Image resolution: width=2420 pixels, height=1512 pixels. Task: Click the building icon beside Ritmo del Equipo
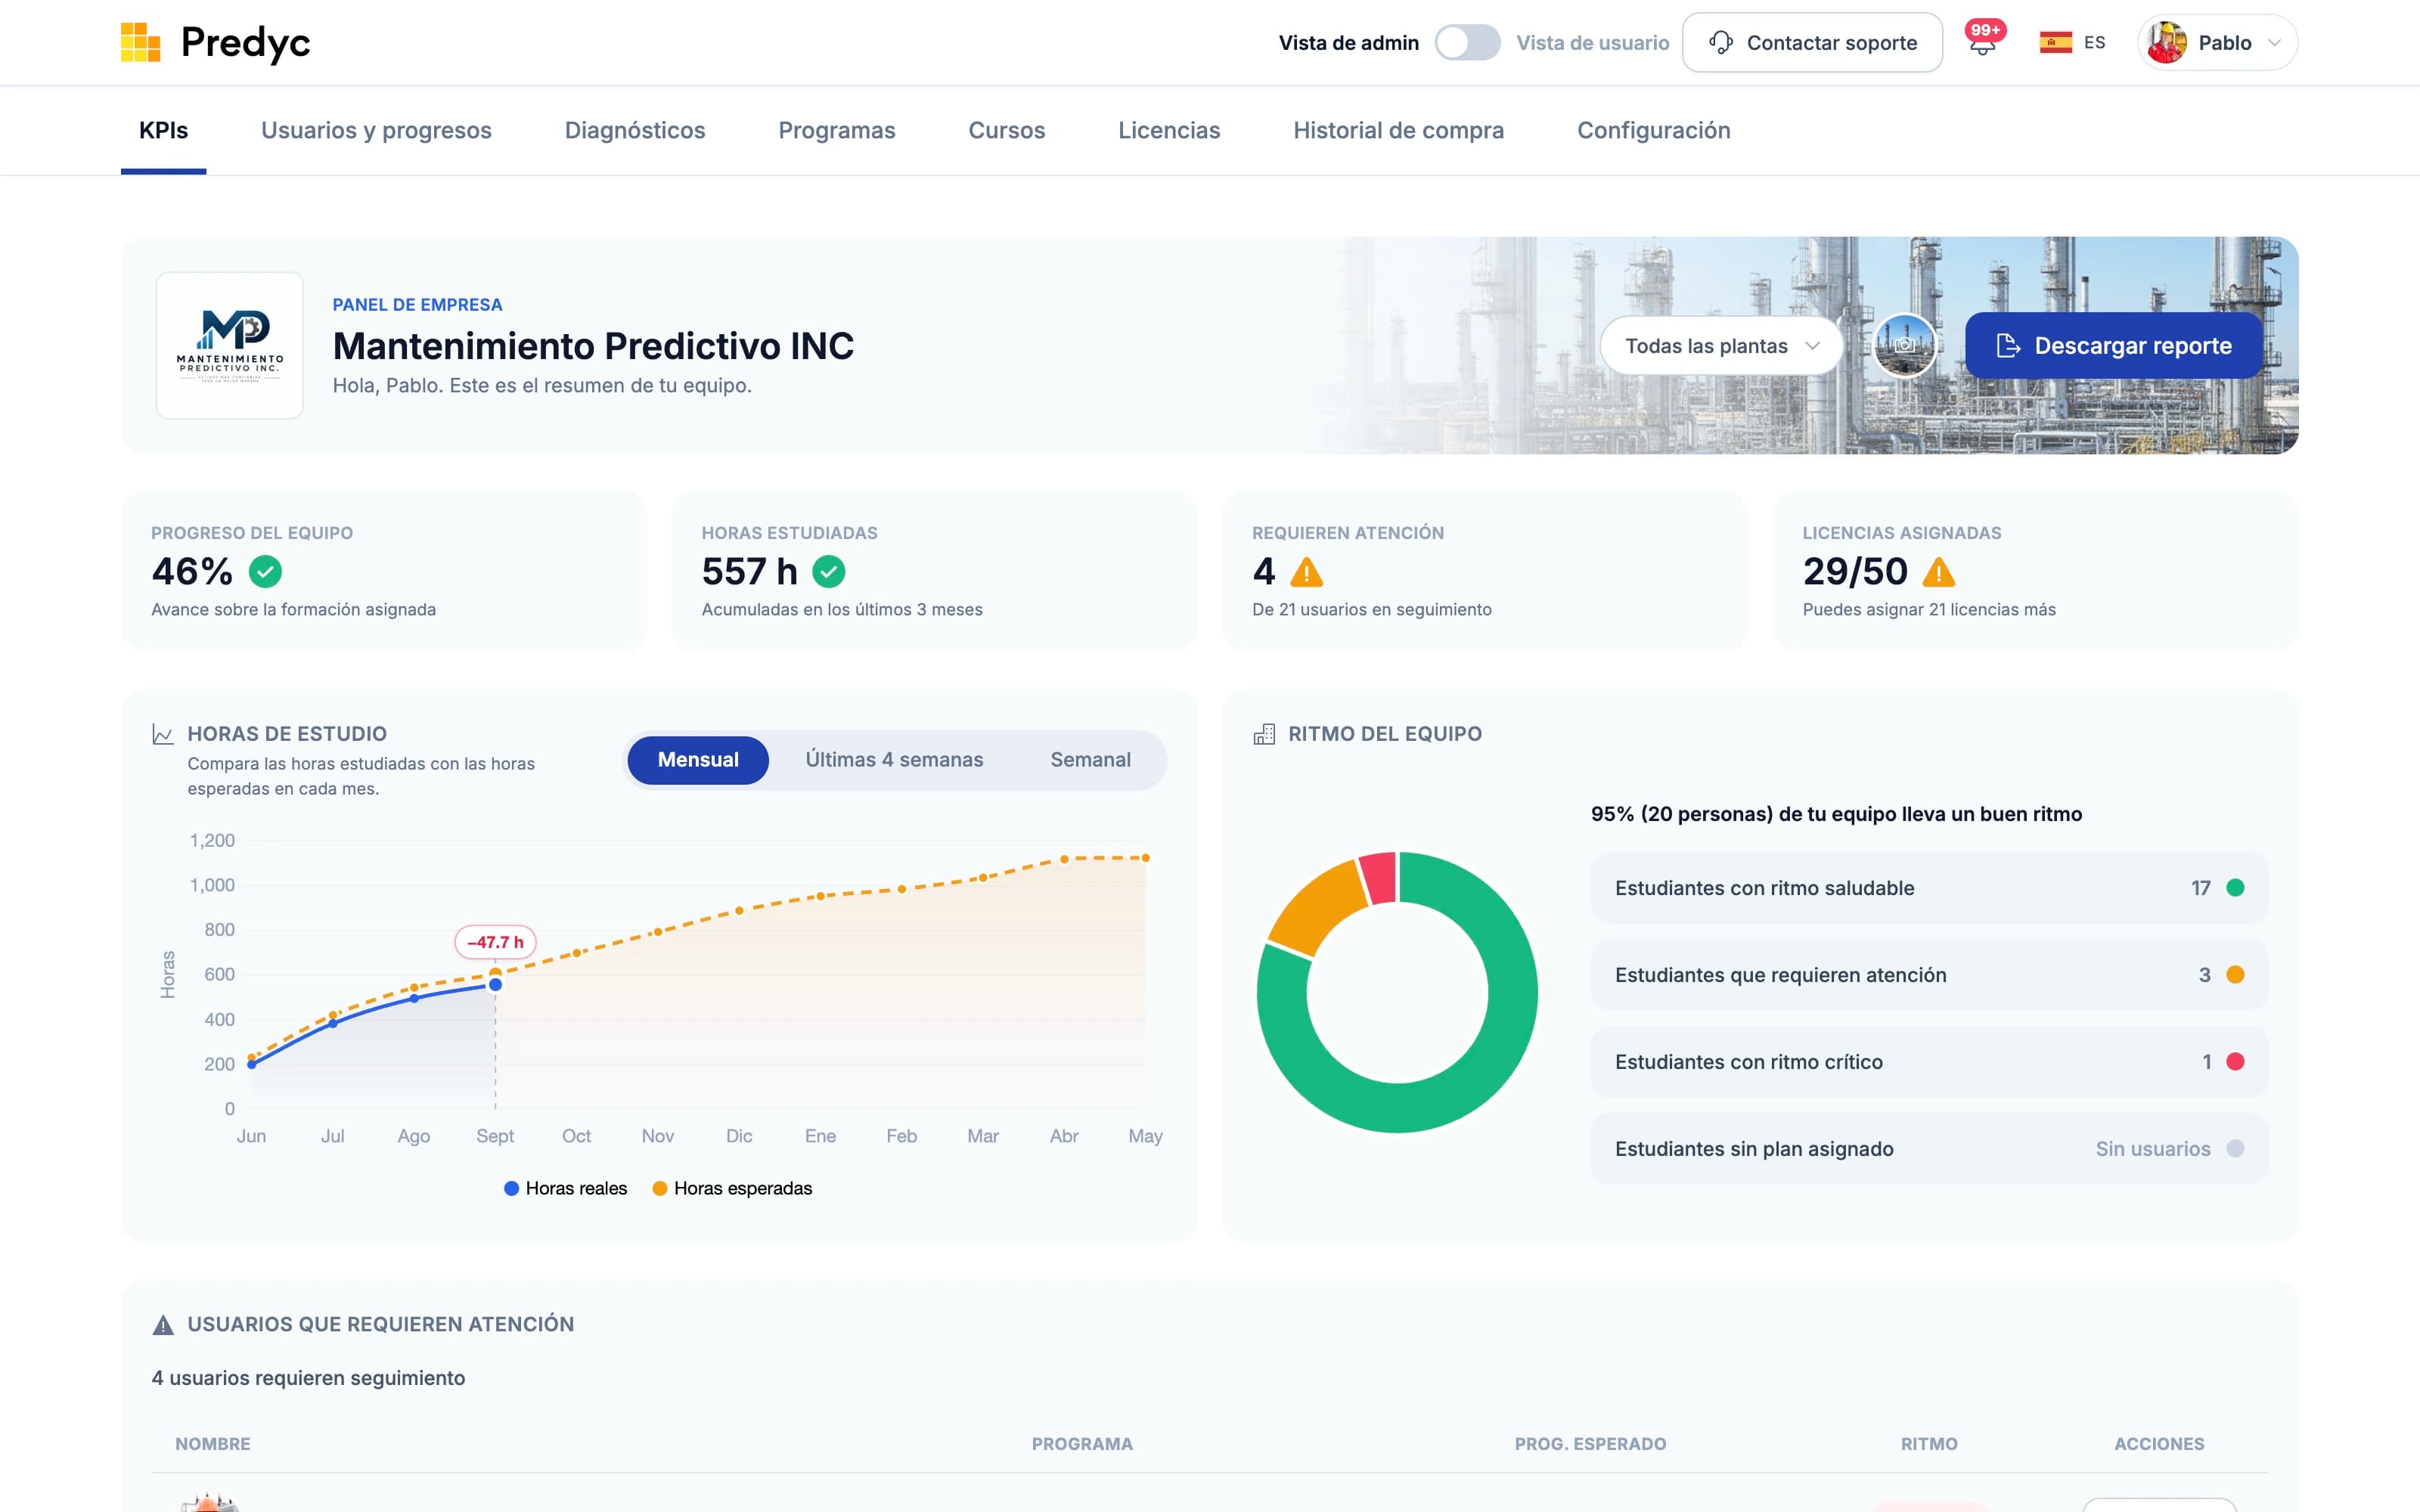(1264, 734)
